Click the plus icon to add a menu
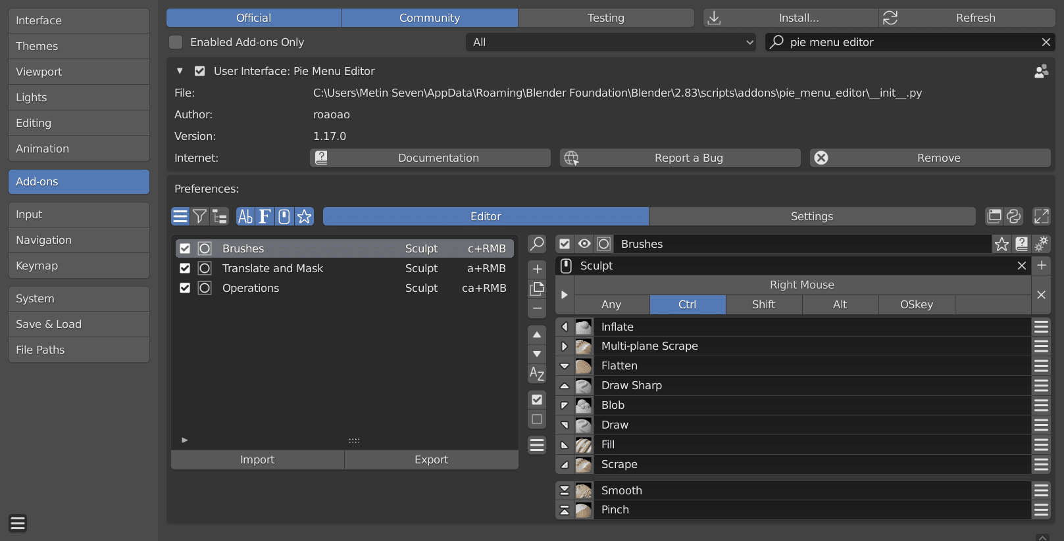The height and width of the screenshot is (541, 1064). [537, 269]
